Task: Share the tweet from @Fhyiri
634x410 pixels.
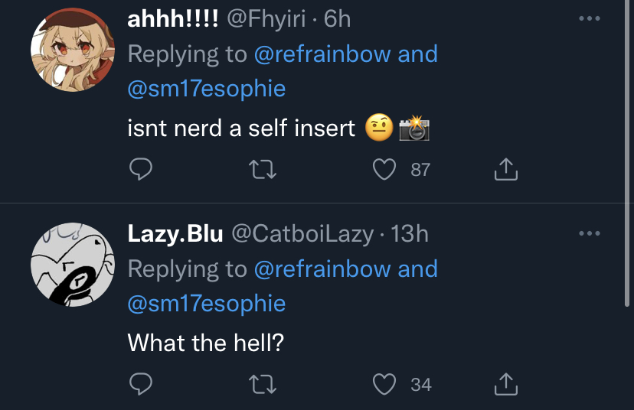Action: 506,169
